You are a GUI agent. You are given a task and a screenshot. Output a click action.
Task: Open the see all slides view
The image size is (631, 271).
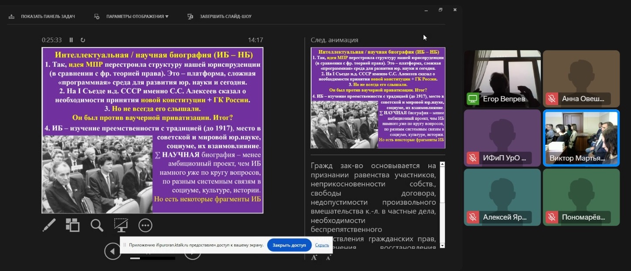pyautogui.click(x=73, y=225)
